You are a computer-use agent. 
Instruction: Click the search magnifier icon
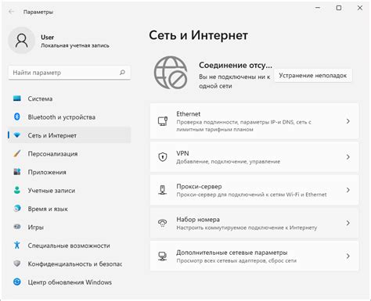(x=122, y=73)
